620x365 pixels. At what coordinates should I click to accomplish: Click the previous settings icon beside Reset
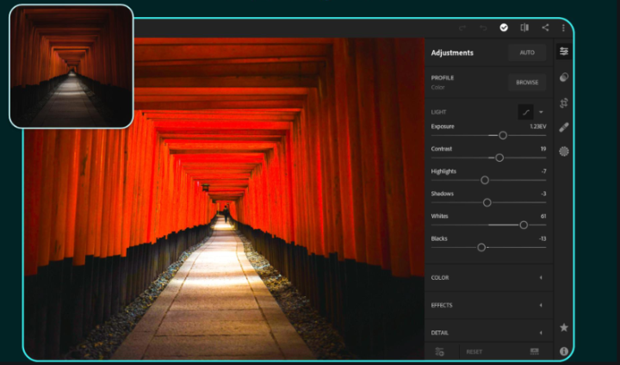click(x=440, y=351)
